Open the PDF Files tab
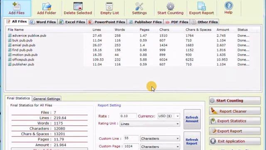Viewport: 266px width, 150px height. pyautogui.click(x=177, y=22)
